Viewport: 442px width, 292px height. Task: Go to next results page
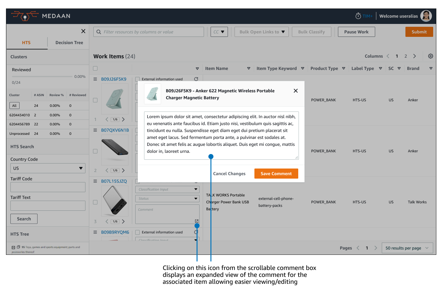point(376,248)
